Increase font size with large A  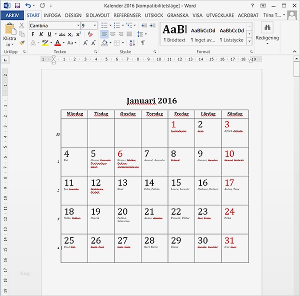[x=85, y=43]
